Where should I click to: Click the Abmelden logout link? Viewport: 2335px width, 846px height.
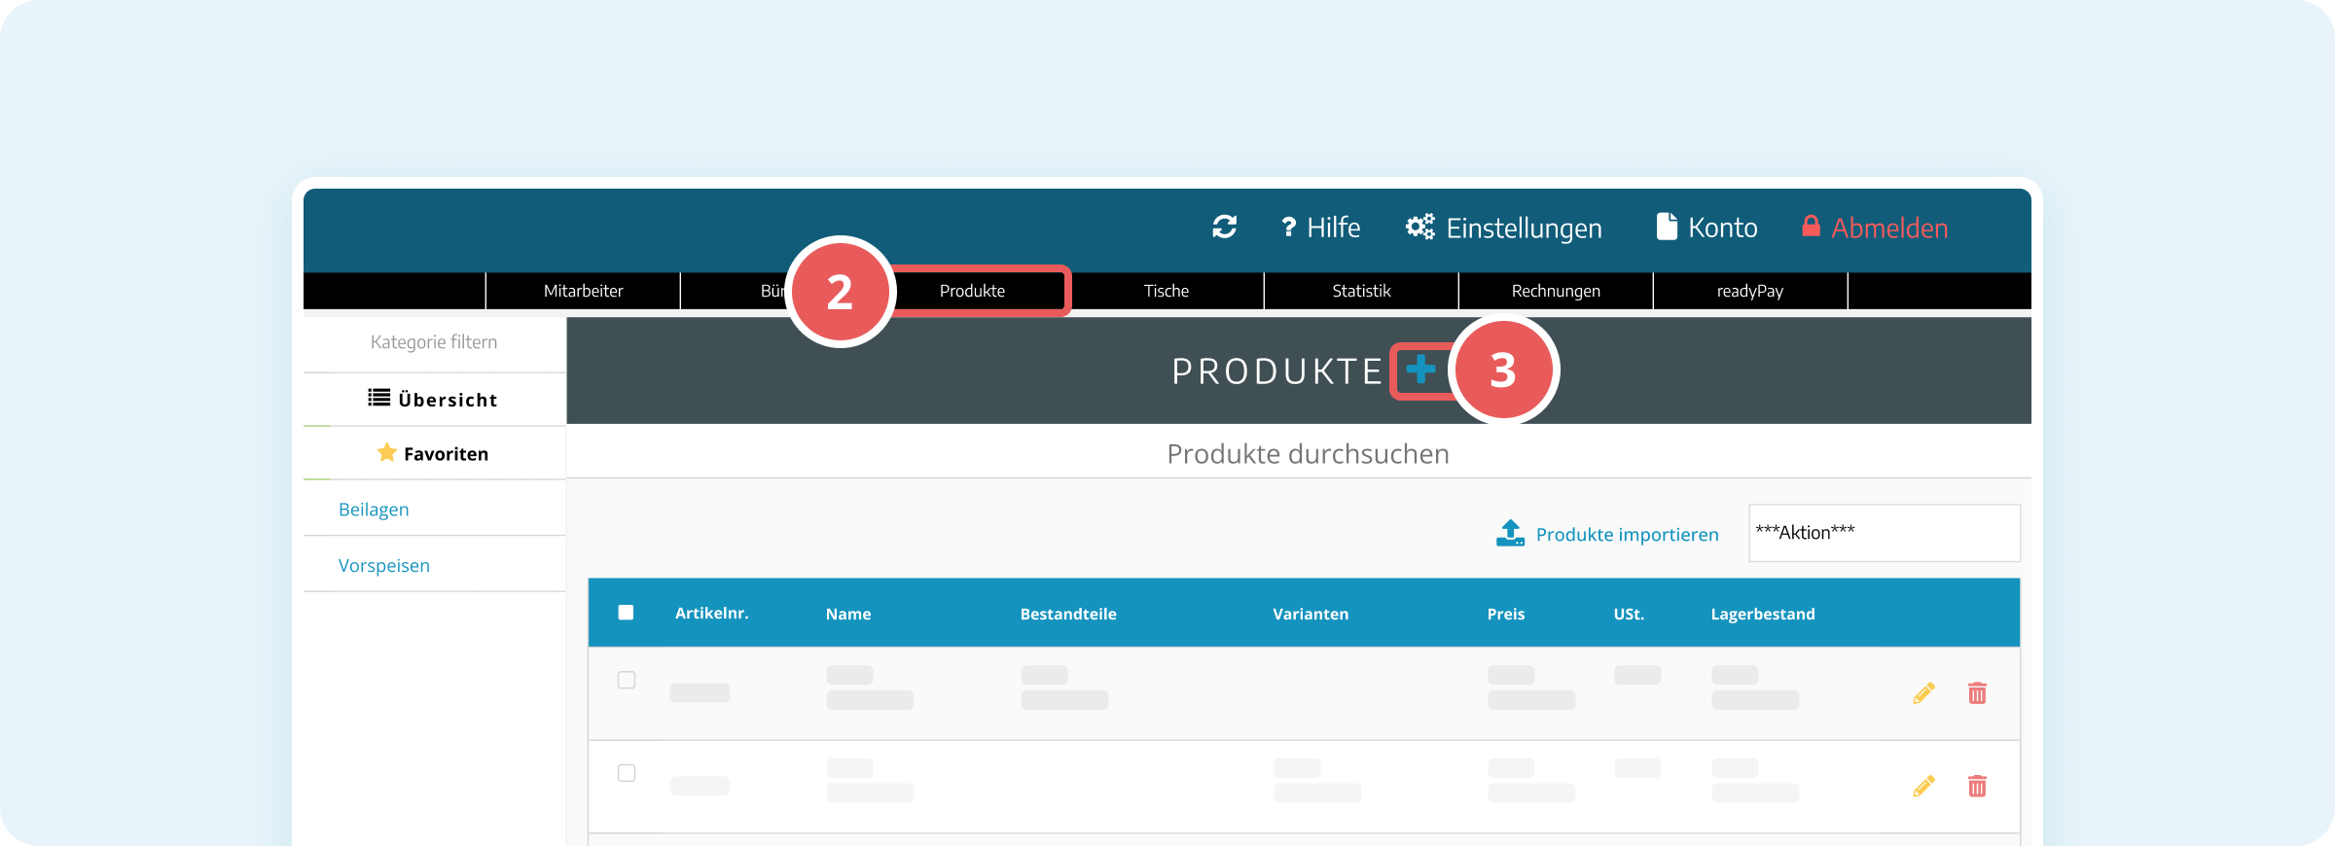pyautogui.click(x=1889, y=228)
